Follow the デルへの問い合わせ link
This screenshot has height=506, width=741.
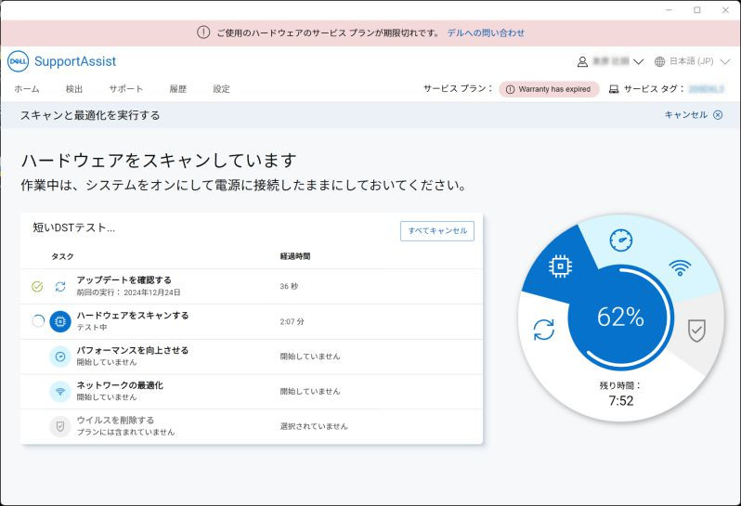[486, 32]
